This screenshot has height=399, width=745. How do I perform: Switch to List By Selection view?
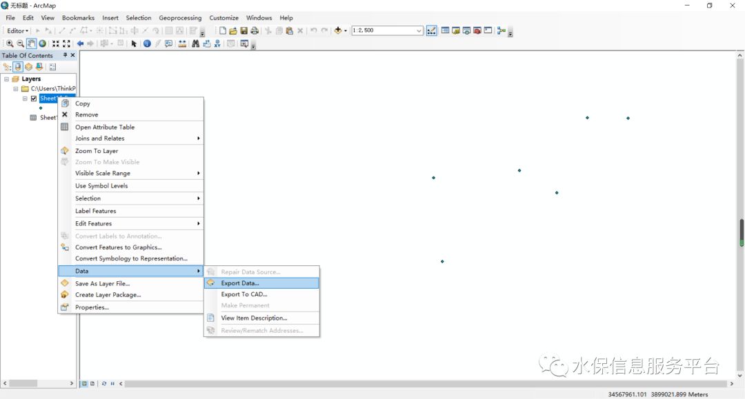click(x=39, y=67)
